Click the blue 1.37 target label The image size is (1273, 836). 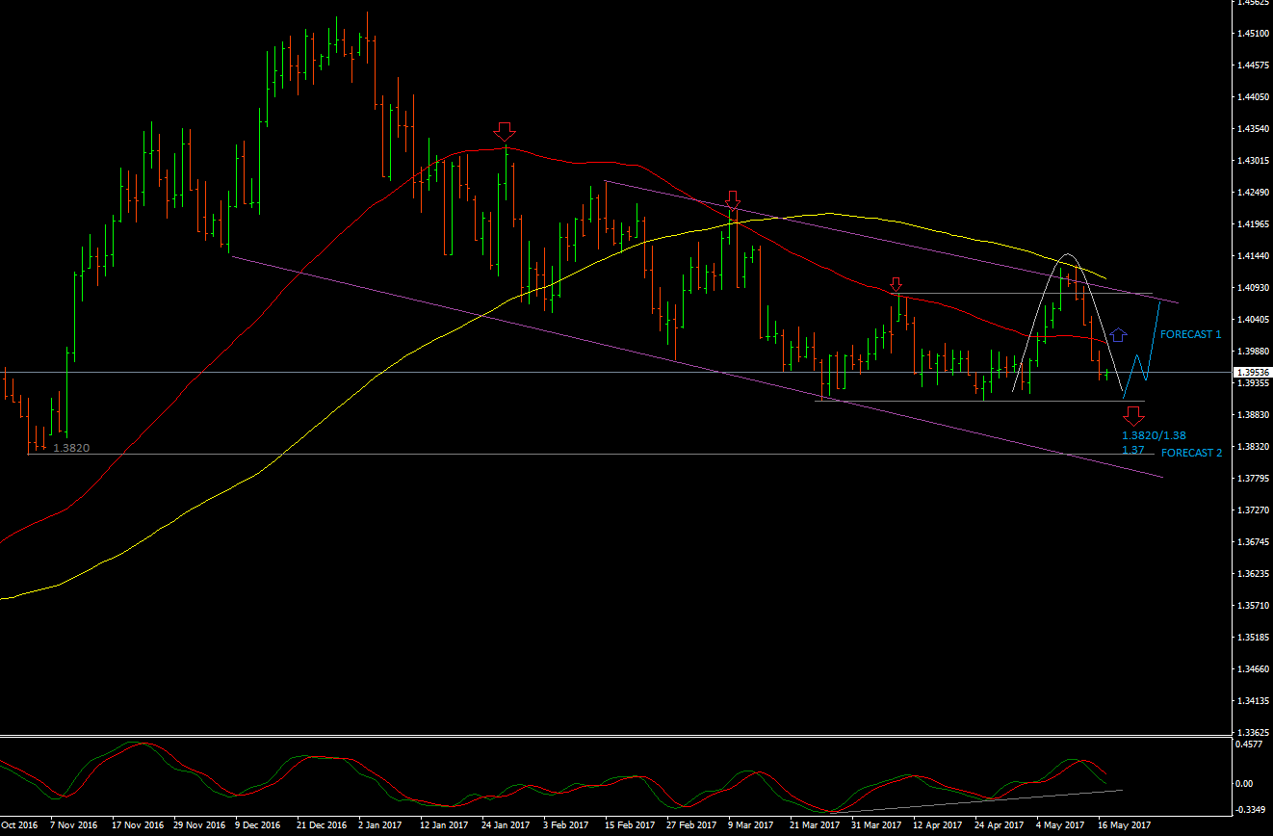coord(1132,450)
